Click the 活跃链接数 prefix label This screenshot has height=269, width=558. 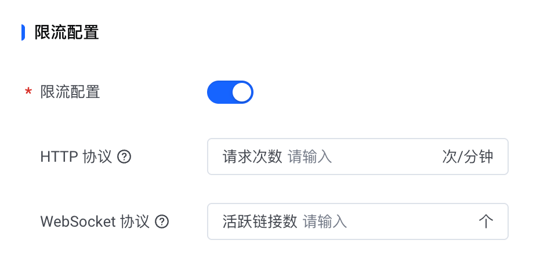260,221
